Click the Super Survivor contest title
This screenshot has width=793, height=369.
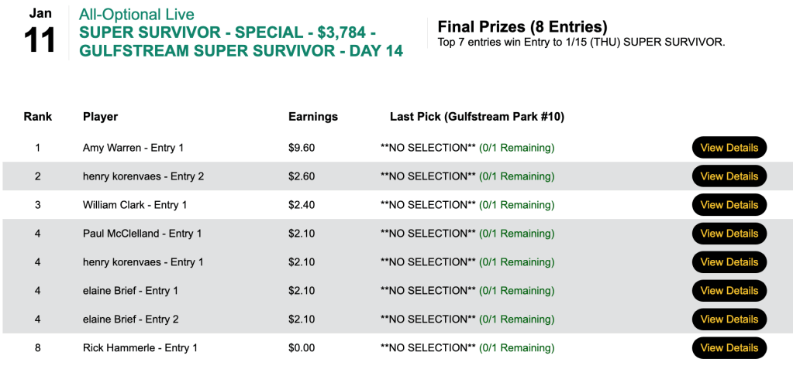tap(240, 43)
